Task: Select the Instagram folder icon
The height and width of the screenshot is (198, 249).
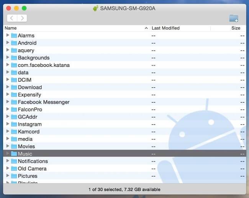Action: tap(14, 124)
